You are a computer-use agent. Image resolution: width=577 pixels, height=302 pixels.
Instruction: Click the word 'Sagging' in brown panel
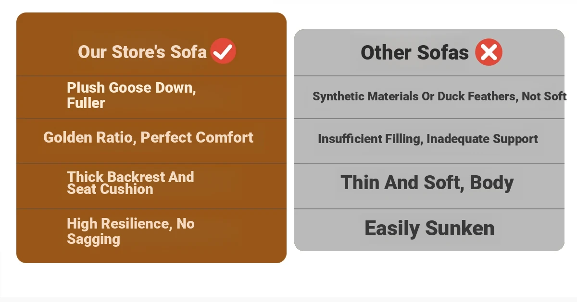93,239
